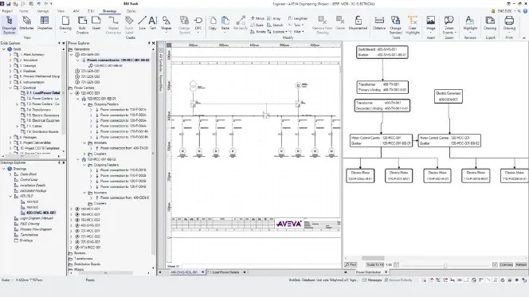The image size is (529, 297).
Task: Select the Text tool
Action: point(153,23)
